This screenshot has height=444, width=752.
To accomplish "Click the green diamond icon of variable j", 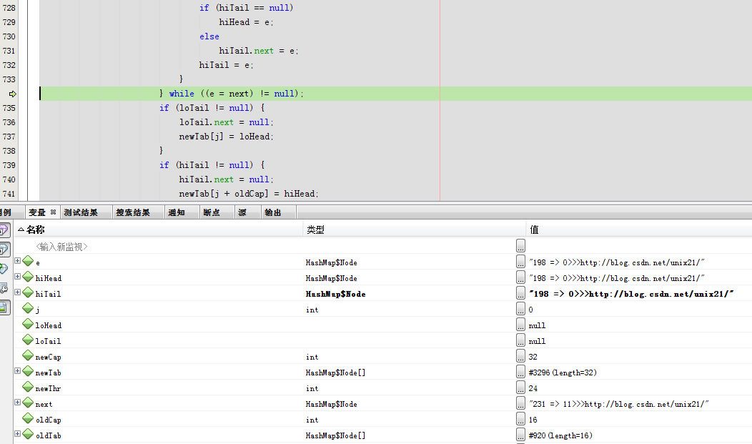I will (x=28, y=308).
